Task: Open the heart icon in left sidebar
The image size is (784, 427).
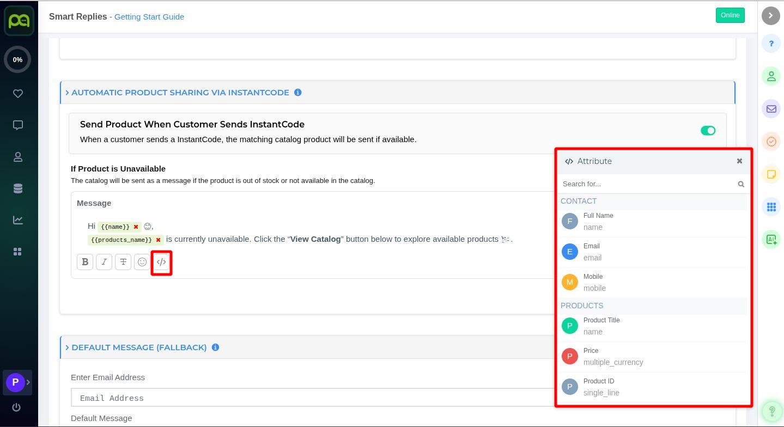Action: [x=18, y=94]
